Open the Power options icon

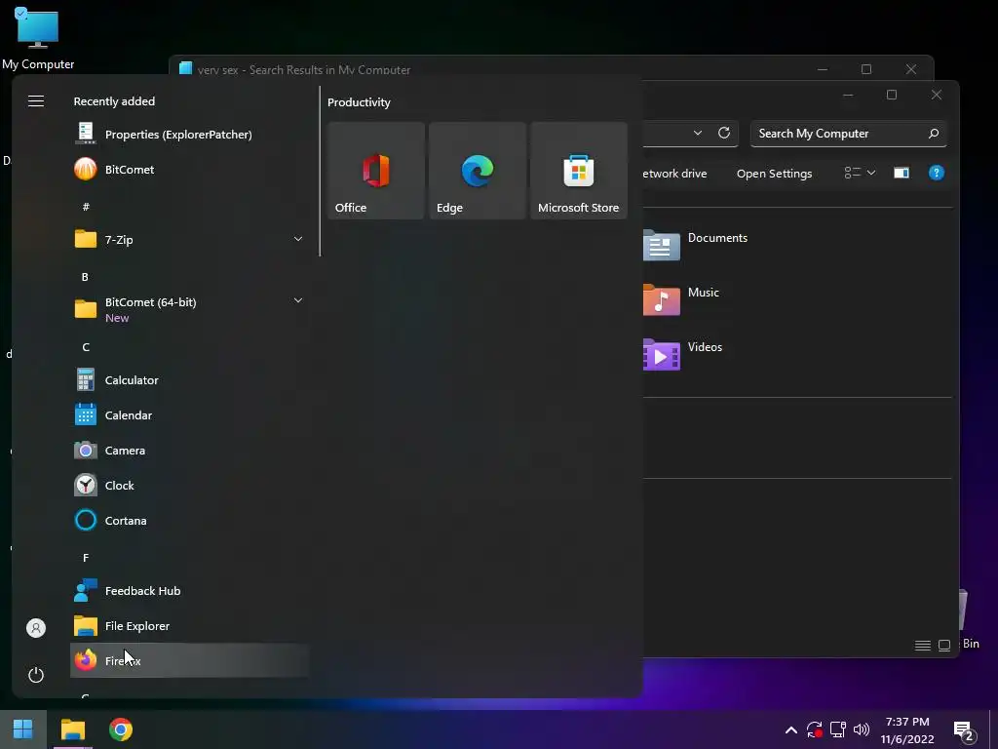36,675
